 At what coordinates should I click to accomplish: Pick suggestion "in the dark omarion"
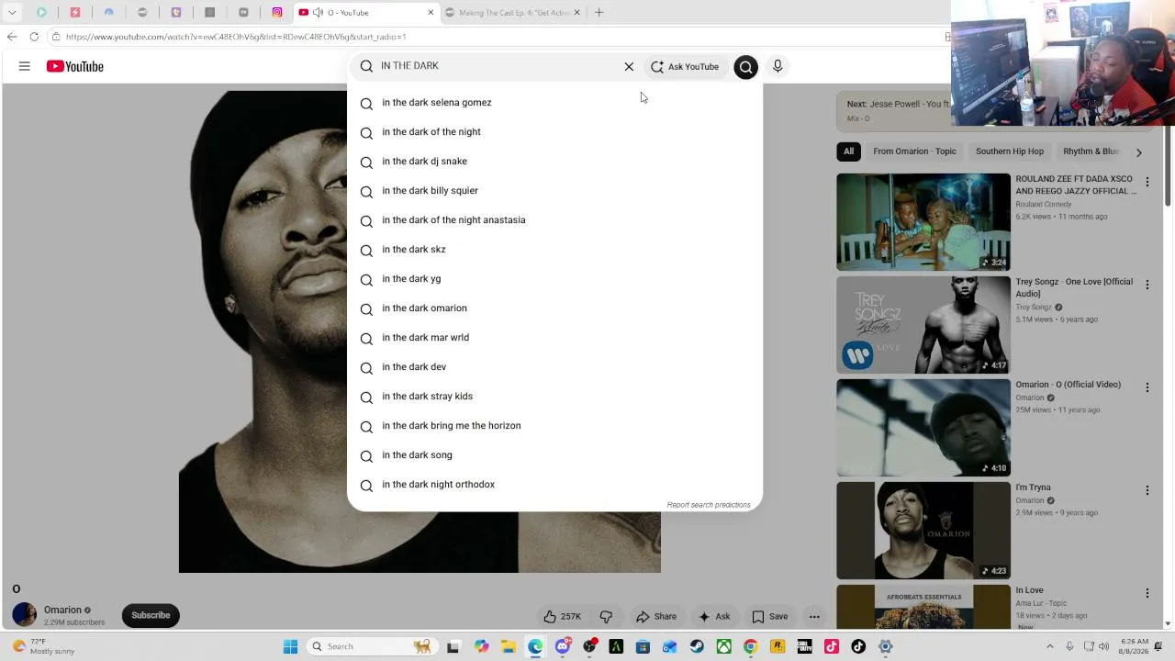point(554,308)
